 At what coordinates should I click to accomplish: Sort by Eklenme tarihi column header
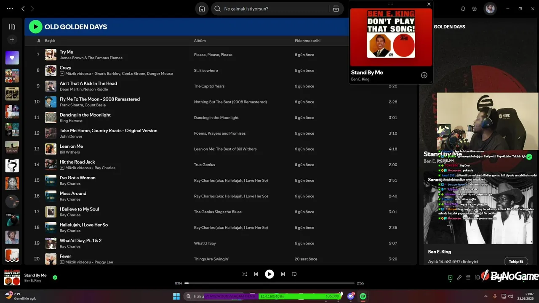click(x=307, y=41)
